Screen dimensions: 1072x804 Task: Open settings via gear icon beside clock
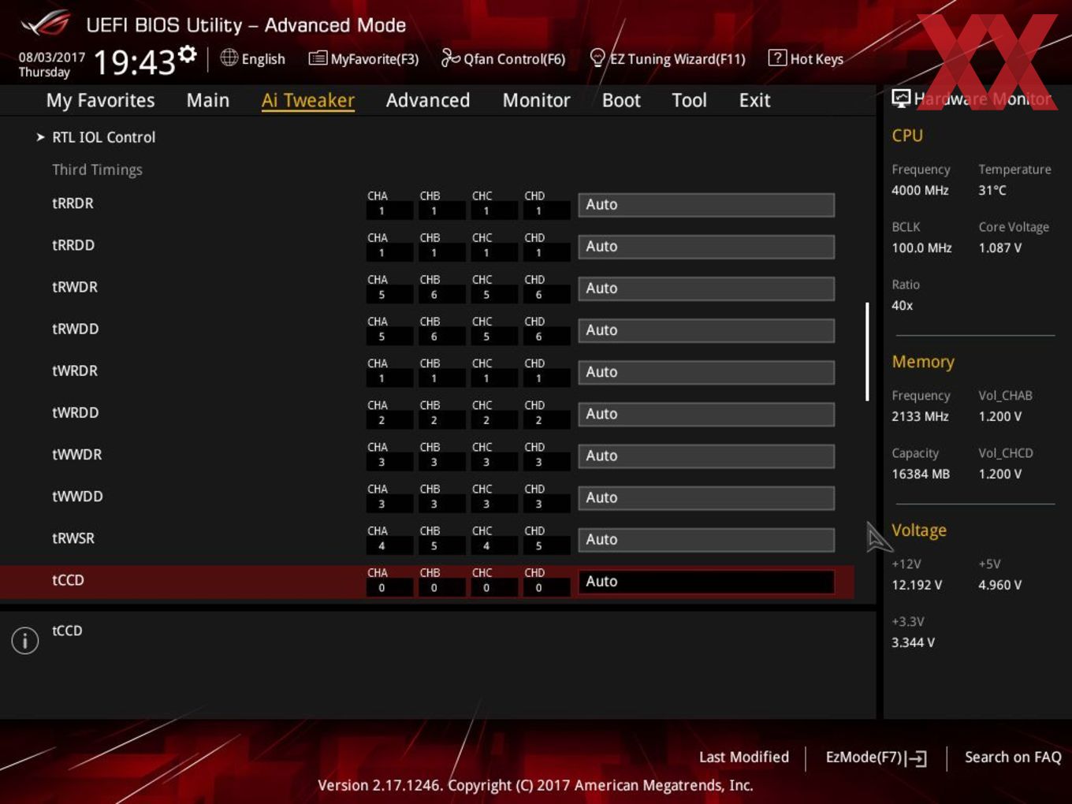(x=188, y=54)
